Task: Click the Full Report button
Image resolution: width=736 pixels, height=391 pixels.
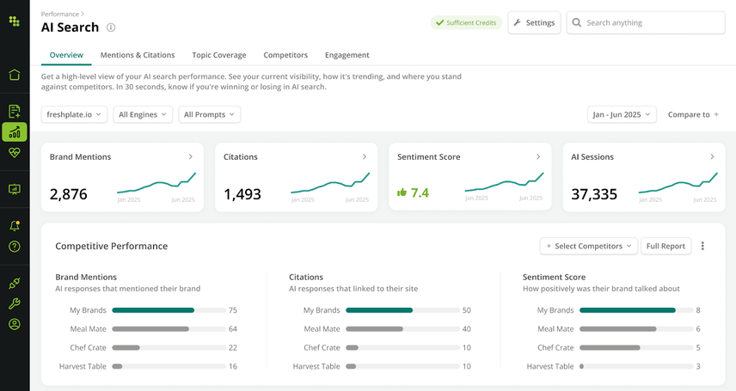Action: (666, 246)
